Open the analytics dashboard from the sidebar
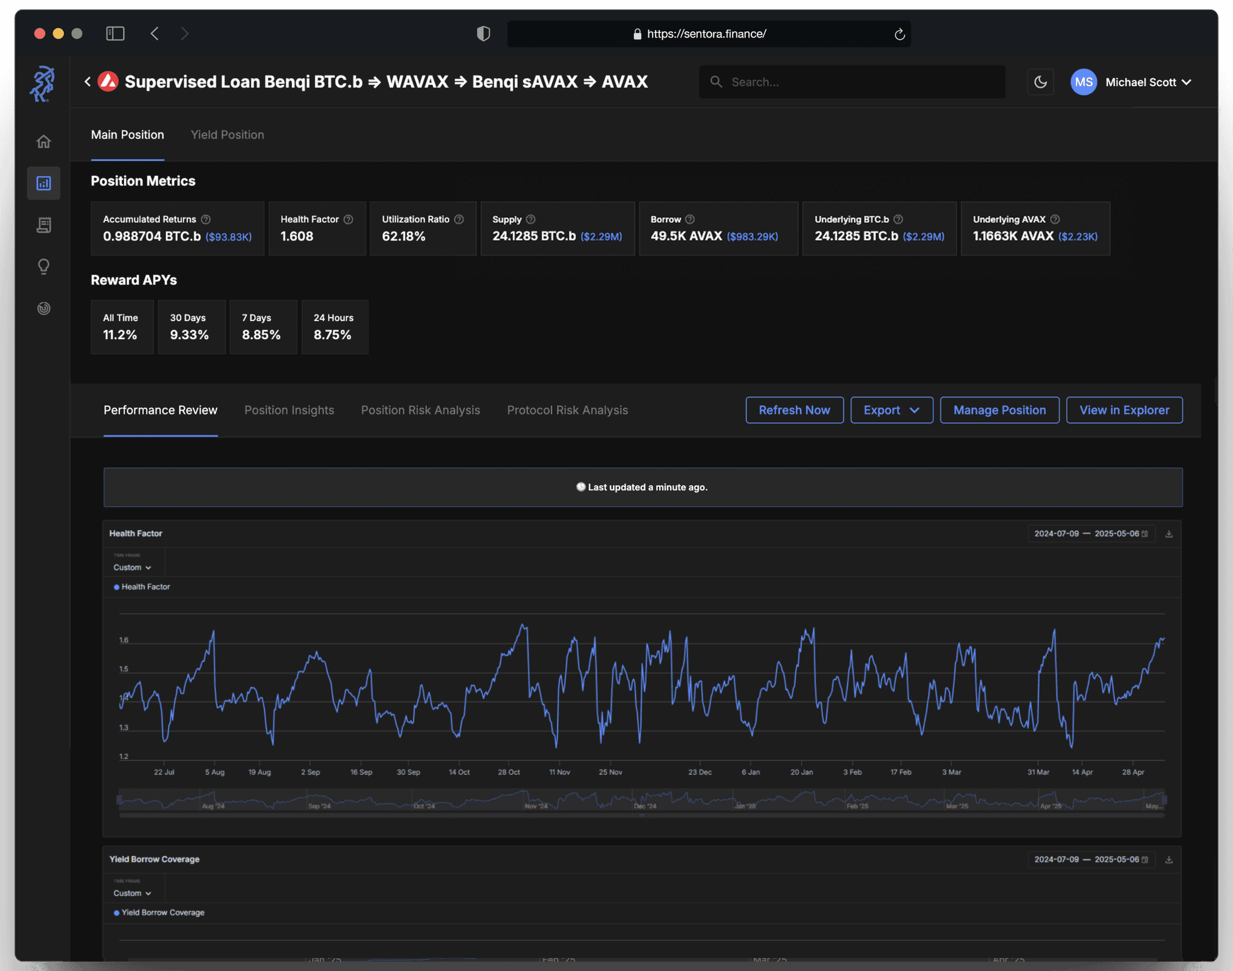Viewport: 1233px width, 971px height. [x=44, y=183]
